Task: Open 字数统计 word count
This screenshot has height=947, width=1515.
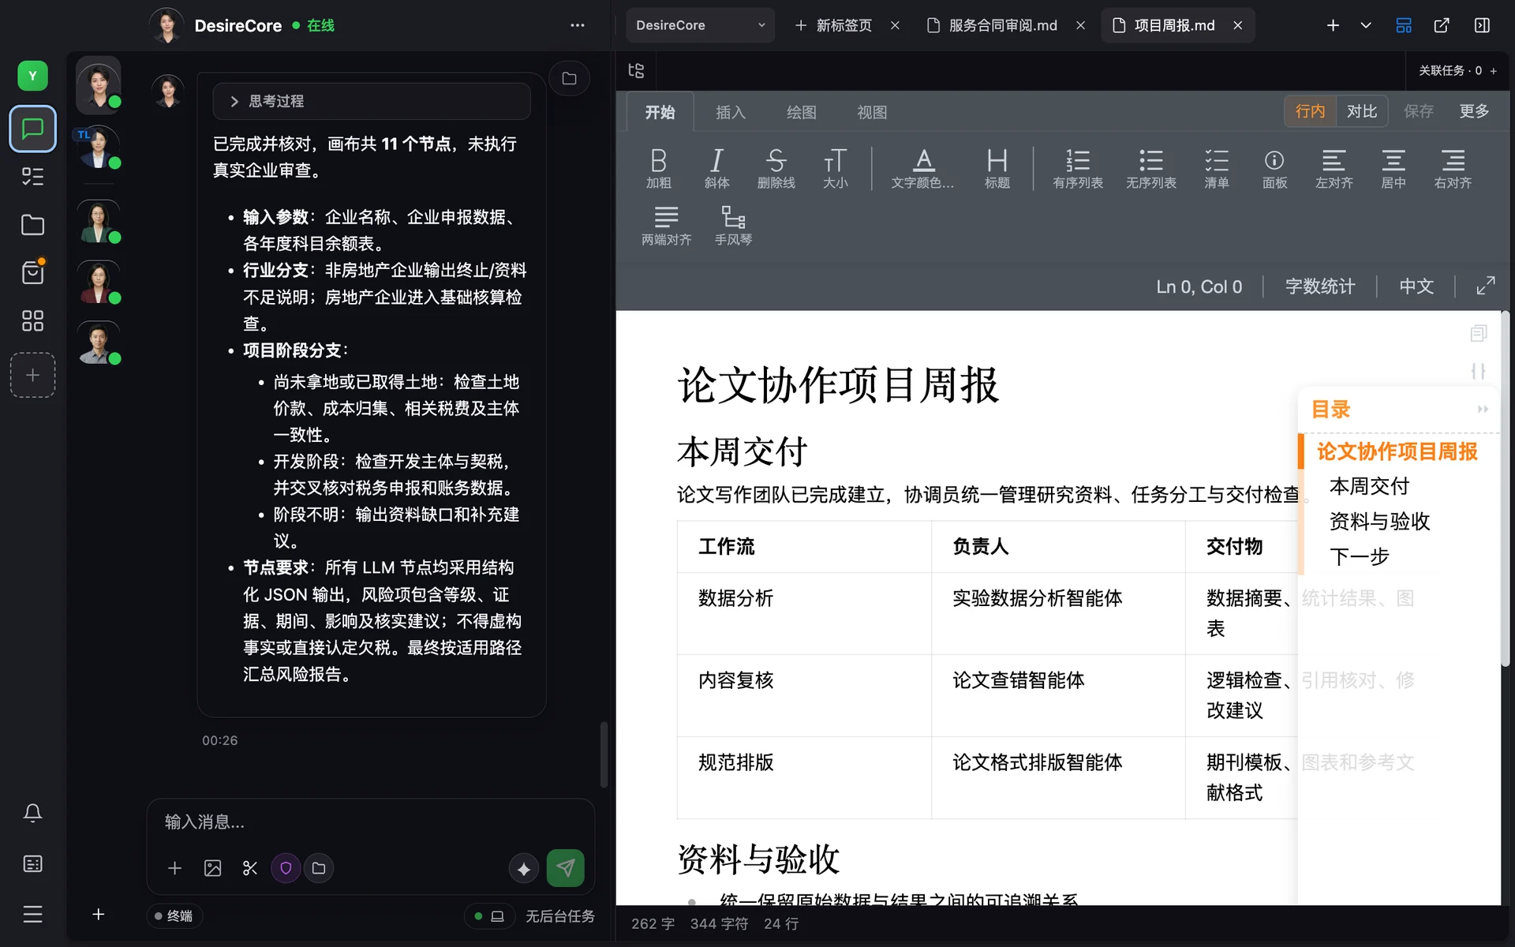Action: point(1320,286)
